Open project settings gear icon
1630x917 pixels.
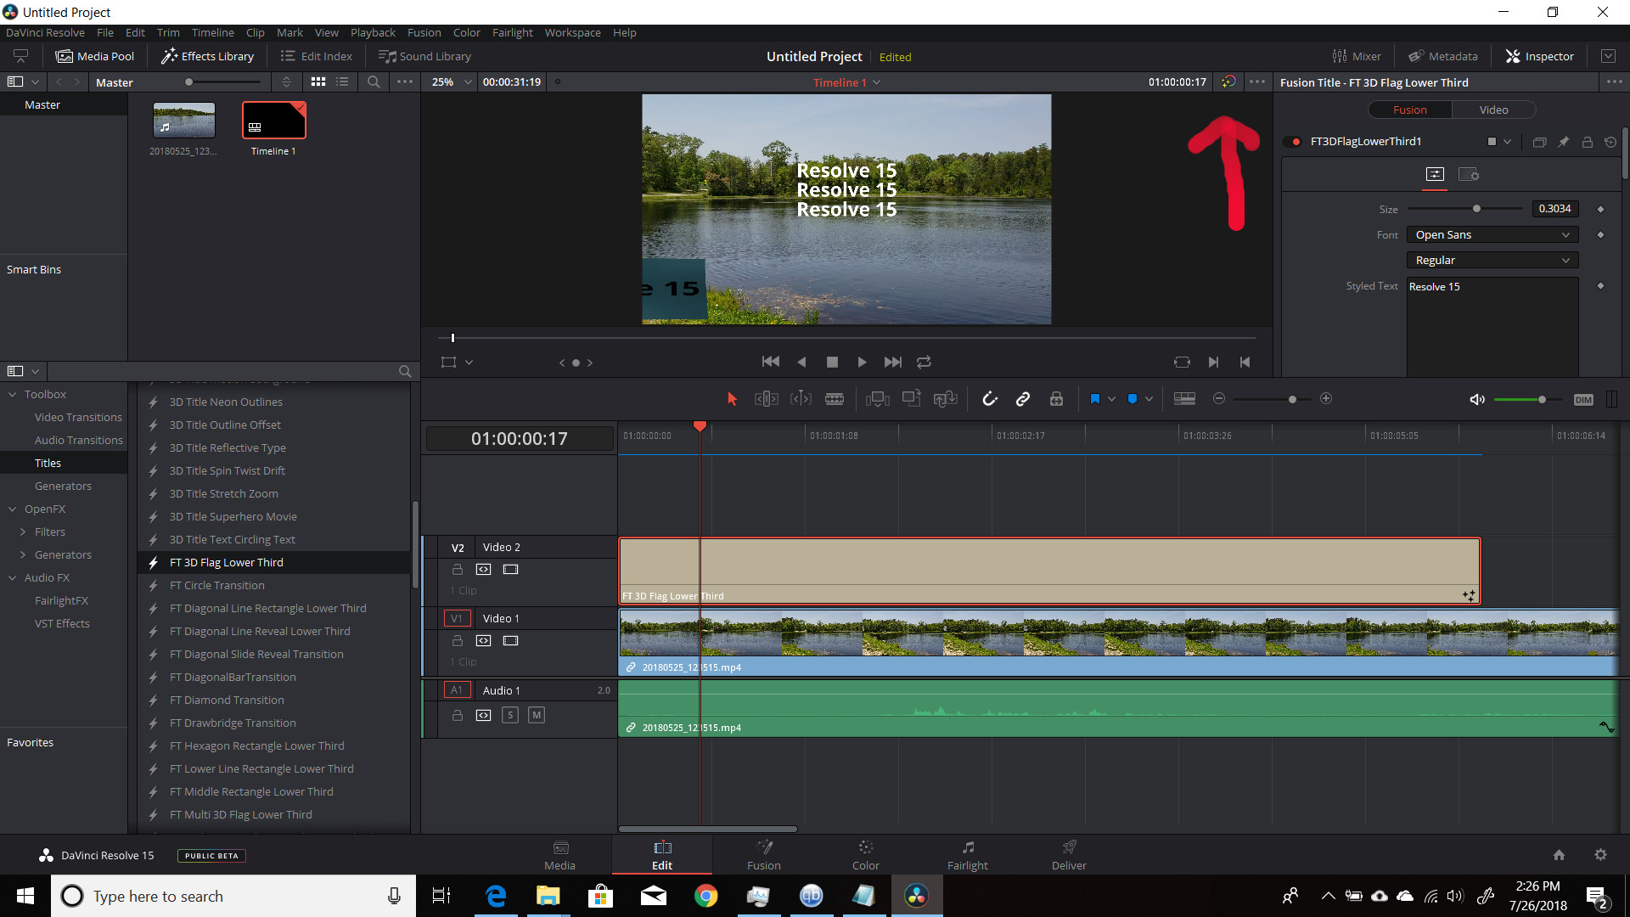point(1600,855)
